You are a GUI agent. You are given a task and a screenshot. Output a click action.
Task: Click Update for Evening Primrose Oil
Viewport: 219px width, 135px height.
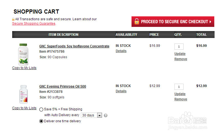click(x=180, y=94)
